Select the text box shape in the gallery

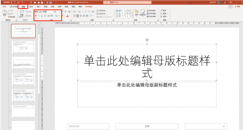click(117, 11)
